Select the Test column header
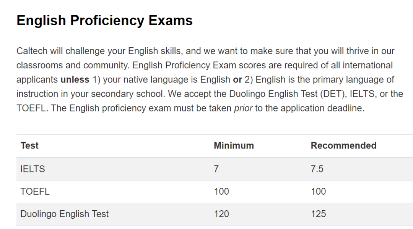This screenshot has width=413, height=229. (x=29, y=145)
